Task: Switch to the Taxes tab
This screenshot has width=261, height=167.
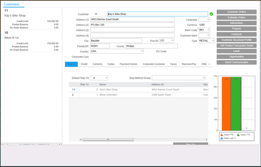Action: [173, 64]
